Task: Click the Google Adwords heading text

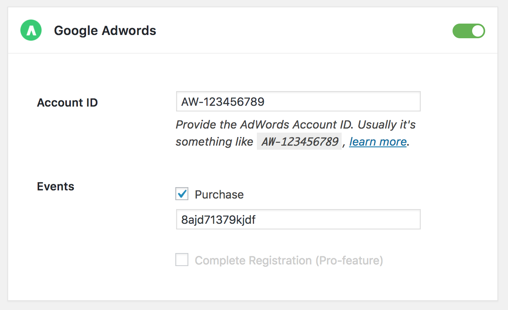Action: [x=105, y=30]
